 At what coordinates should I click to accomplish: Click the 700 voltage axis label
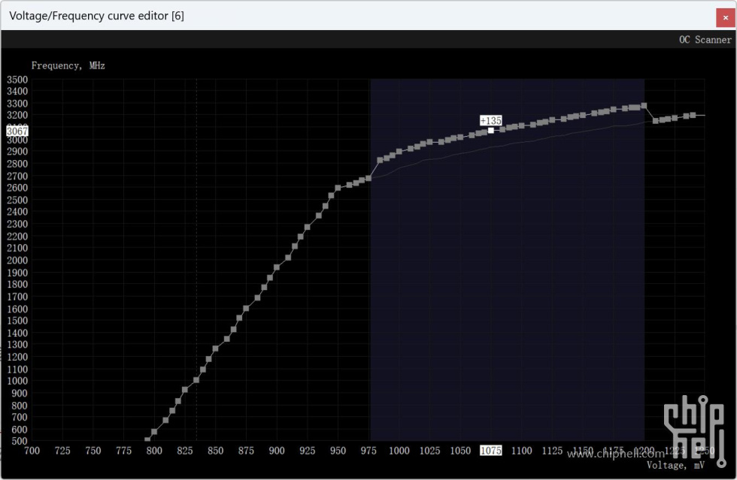point(32,451)
